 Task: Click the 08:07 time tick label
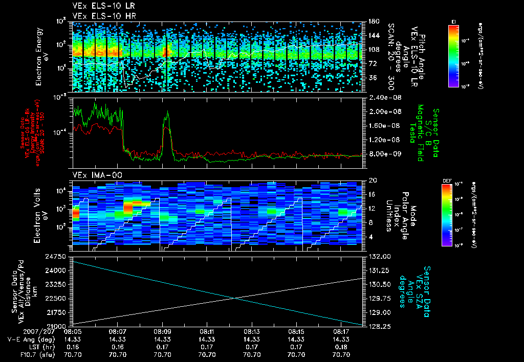tap(117, 332)
